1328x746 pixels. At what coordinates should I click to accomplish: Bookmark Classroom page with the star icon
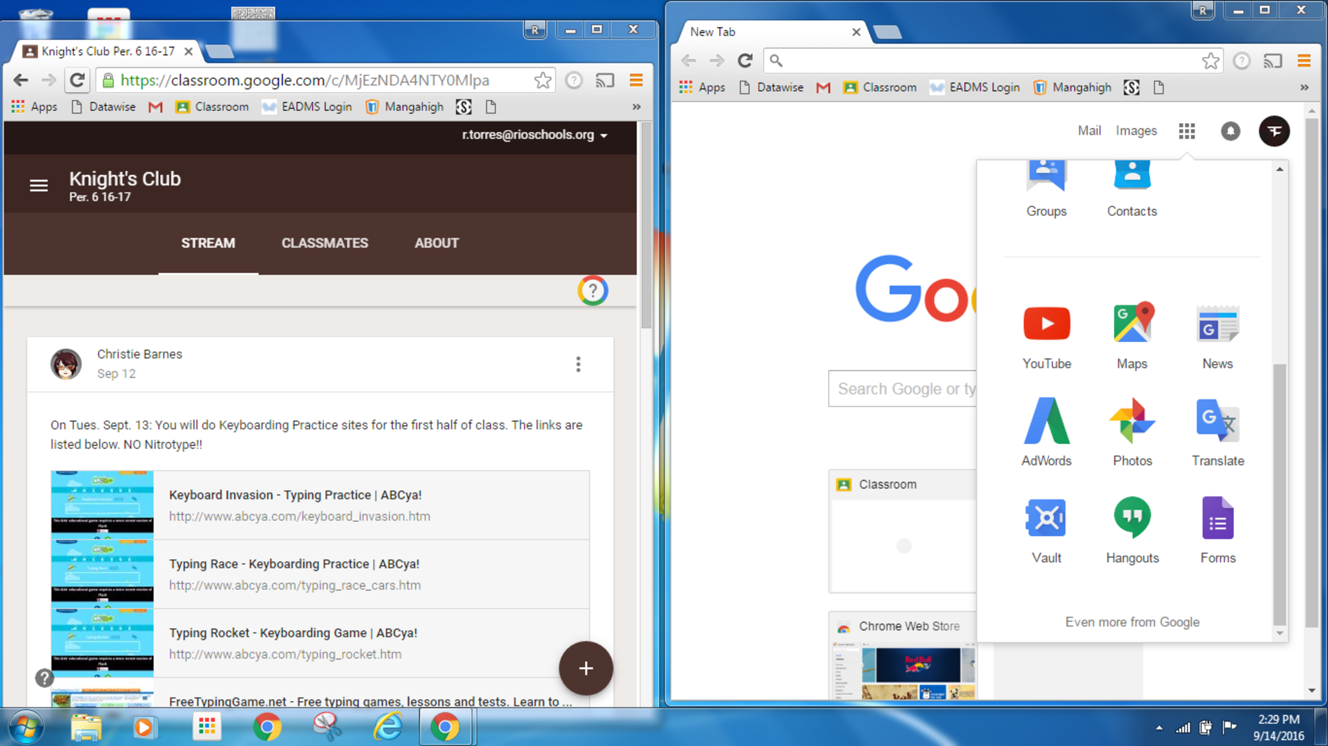[x=543, y=80]
